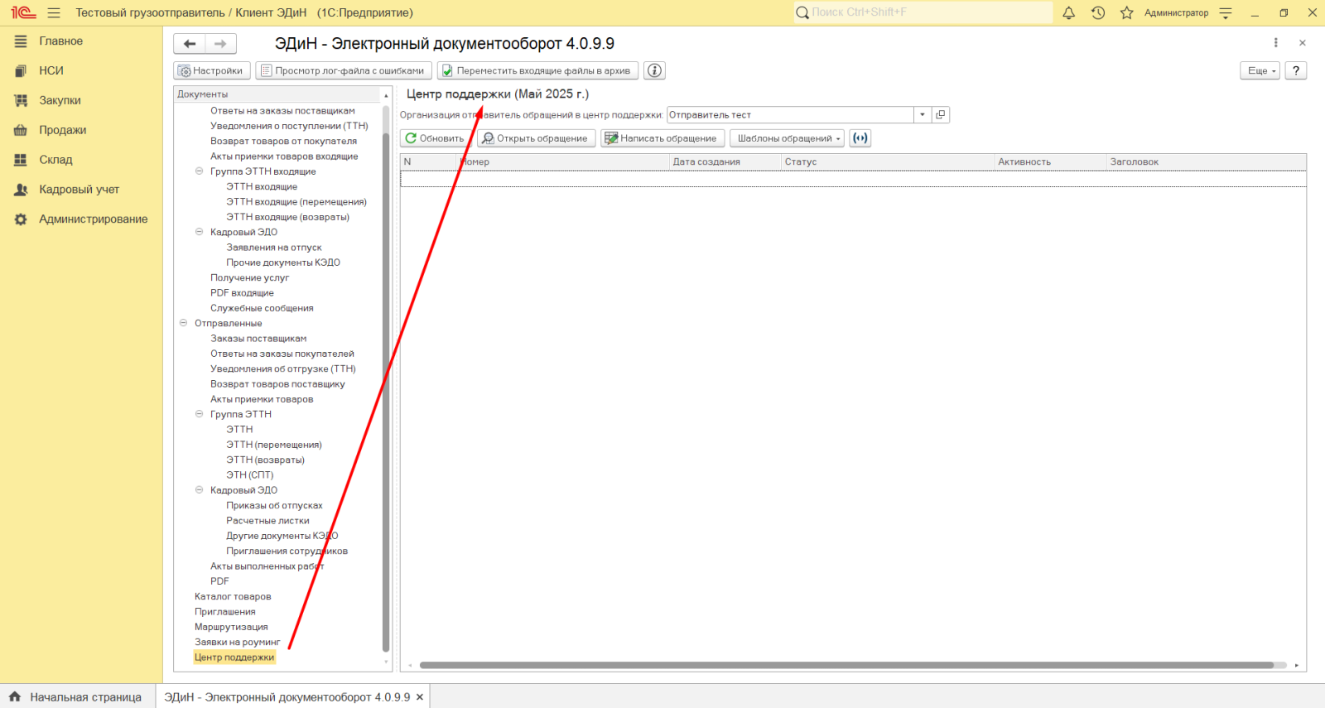Open the Шаблоны обращений dropdown
The image size is (1325, 708).
[787, 138]
